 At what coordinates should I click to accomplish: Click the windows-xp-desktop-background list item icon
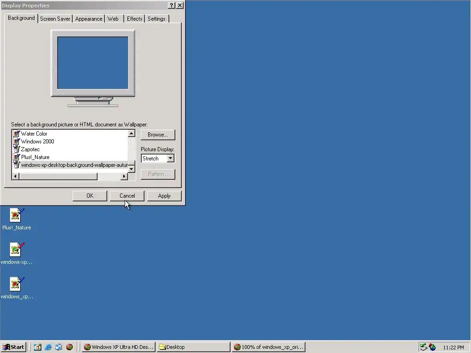(x=17, y=165)
